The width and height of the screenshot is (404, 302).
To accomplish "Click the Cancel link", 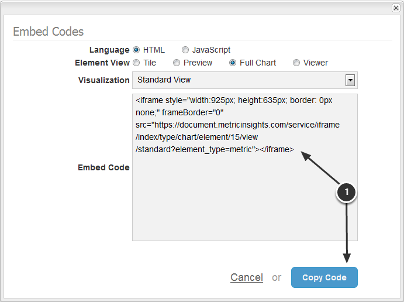I will 247,277.
